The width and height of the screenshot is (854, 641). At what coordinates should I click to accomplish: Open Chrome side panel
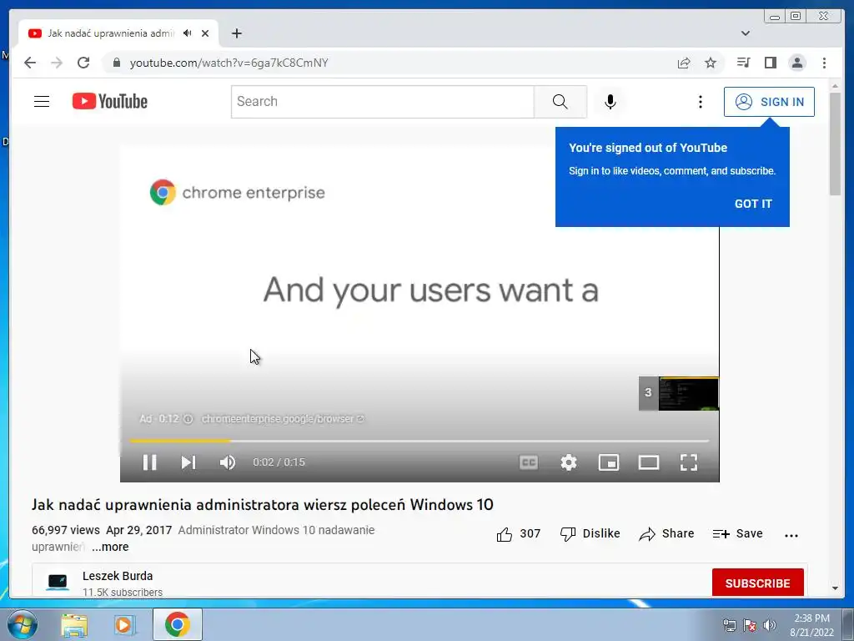point(770,63)
